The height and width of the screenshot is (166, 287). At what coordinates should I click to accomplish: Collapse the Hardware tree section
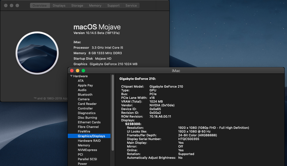(71, 76)
